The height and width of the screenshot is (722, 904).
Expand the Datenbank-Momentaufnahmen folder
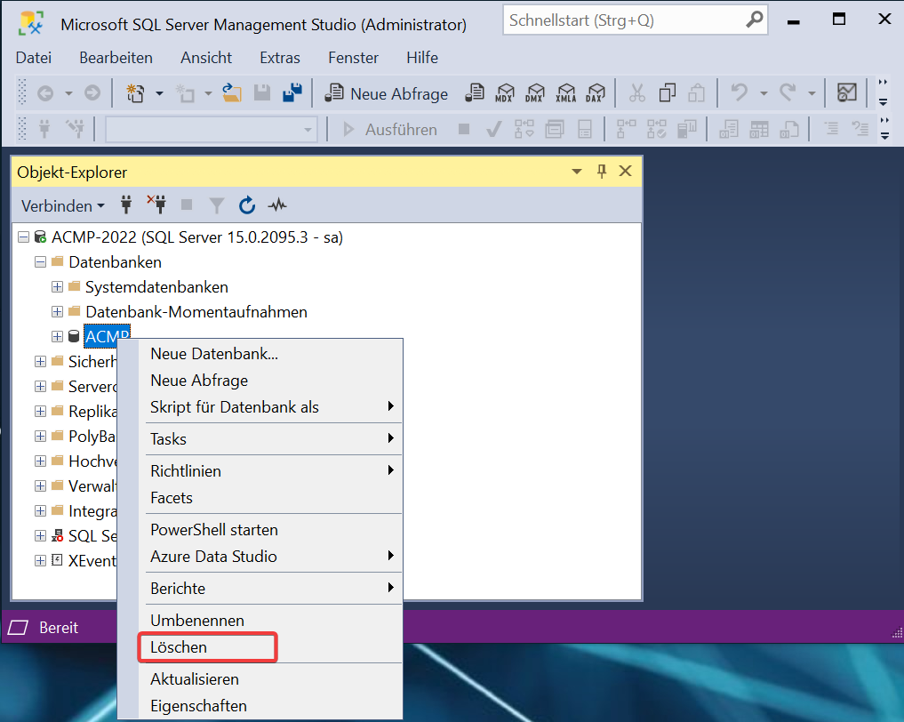click(x=57, y=311)
